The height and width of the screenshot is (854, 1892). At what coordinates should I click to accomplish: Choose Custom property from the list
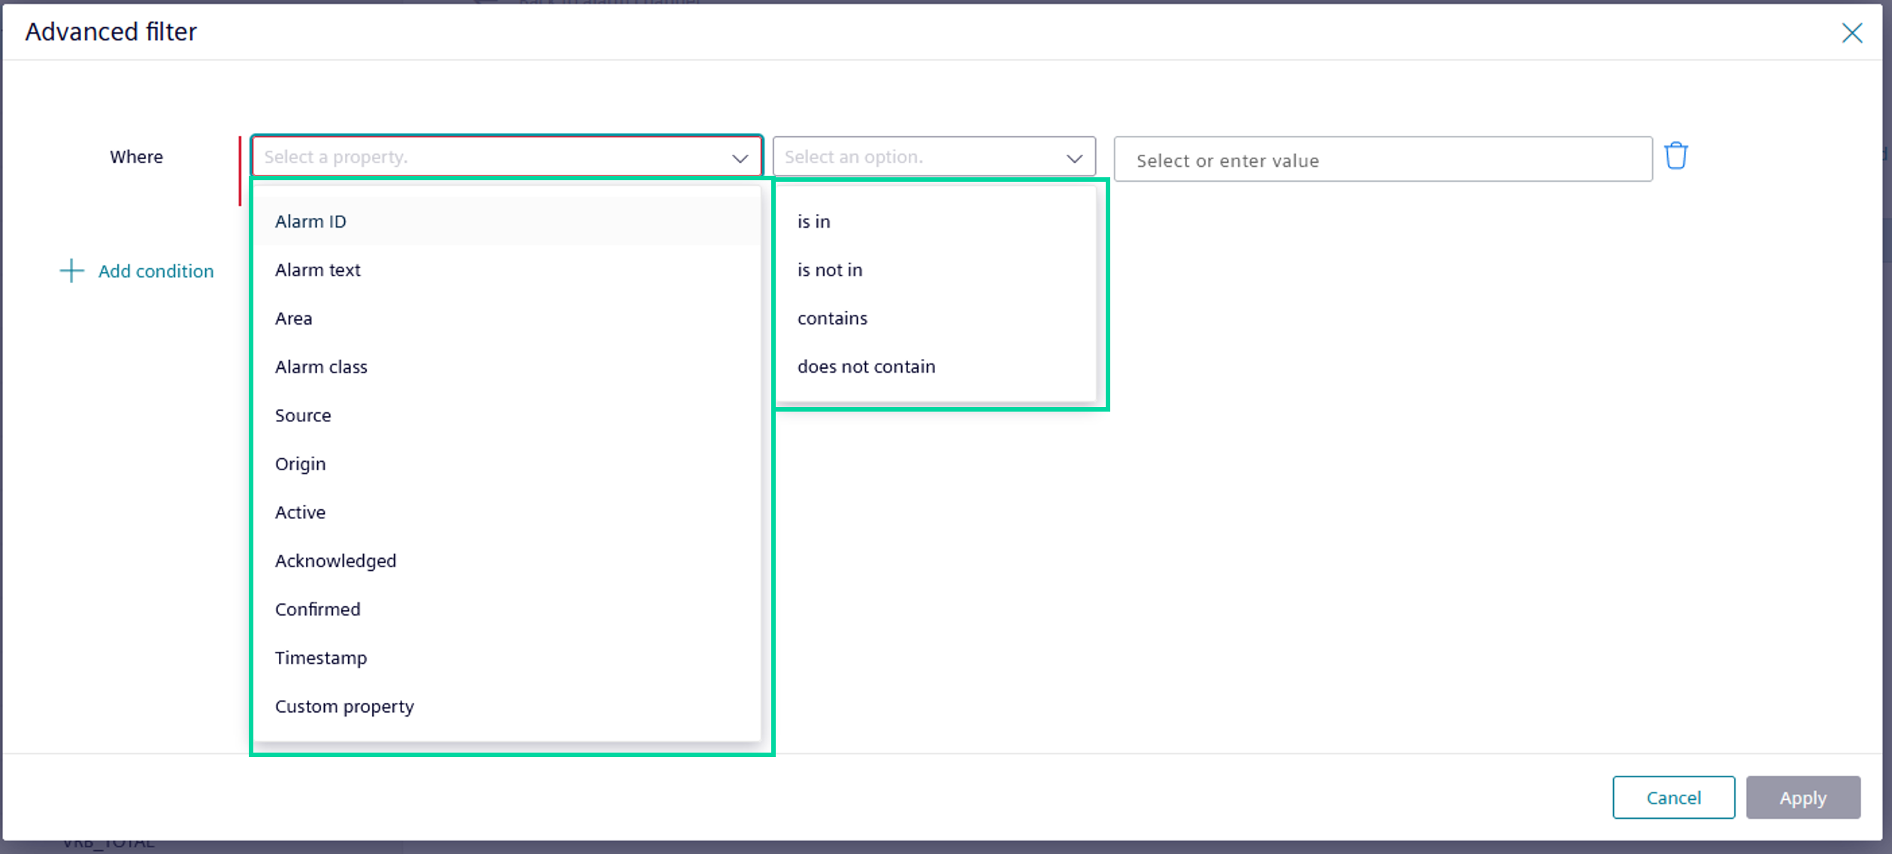(507, 706)
